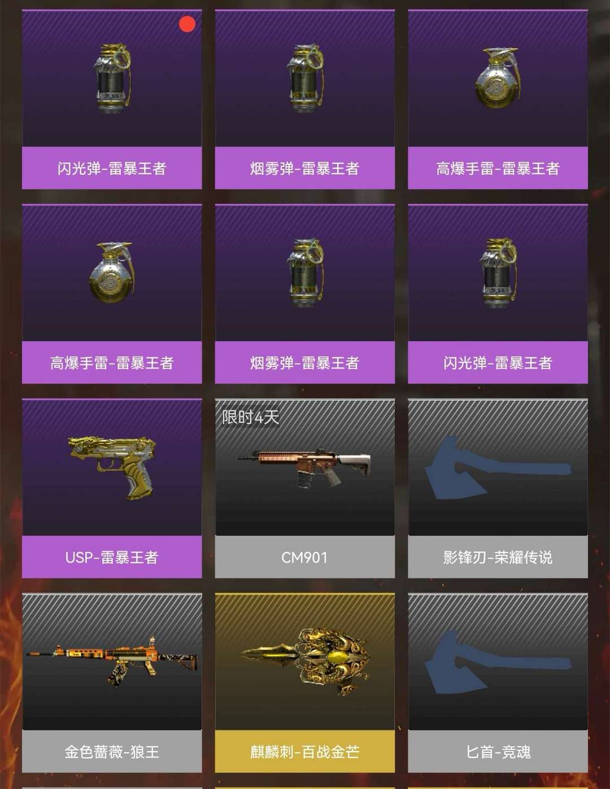Tap the 麒麟刺-百战金芒 gold label

tap(304, 752)
